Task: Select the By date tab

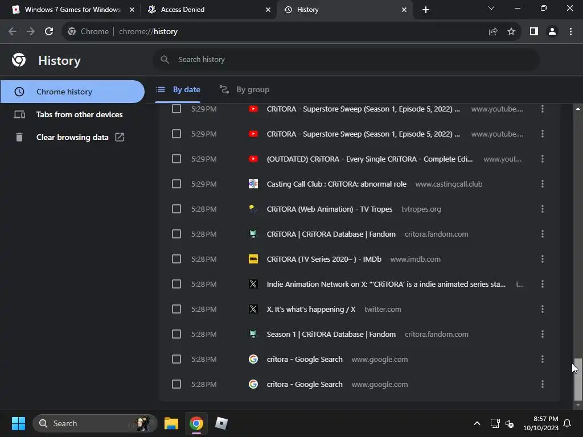Action: click(x=178, y=89)
